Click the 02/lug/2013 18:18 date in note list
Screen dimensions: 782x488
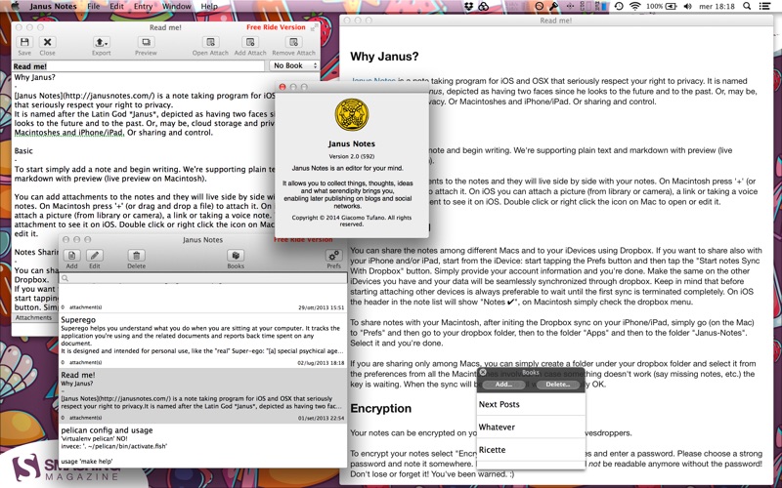click(322, 363)
